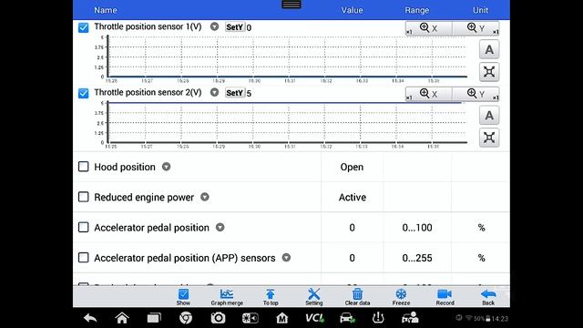The height and width of the screenshot is (328, 583).
Task: Zoom X axis on sensor 1 graph
Action: coord(429,28)
